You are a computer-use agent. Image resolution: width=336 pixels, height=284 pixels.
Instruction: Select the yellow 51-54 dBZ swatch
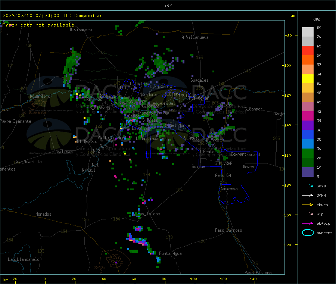pos(308,79)
